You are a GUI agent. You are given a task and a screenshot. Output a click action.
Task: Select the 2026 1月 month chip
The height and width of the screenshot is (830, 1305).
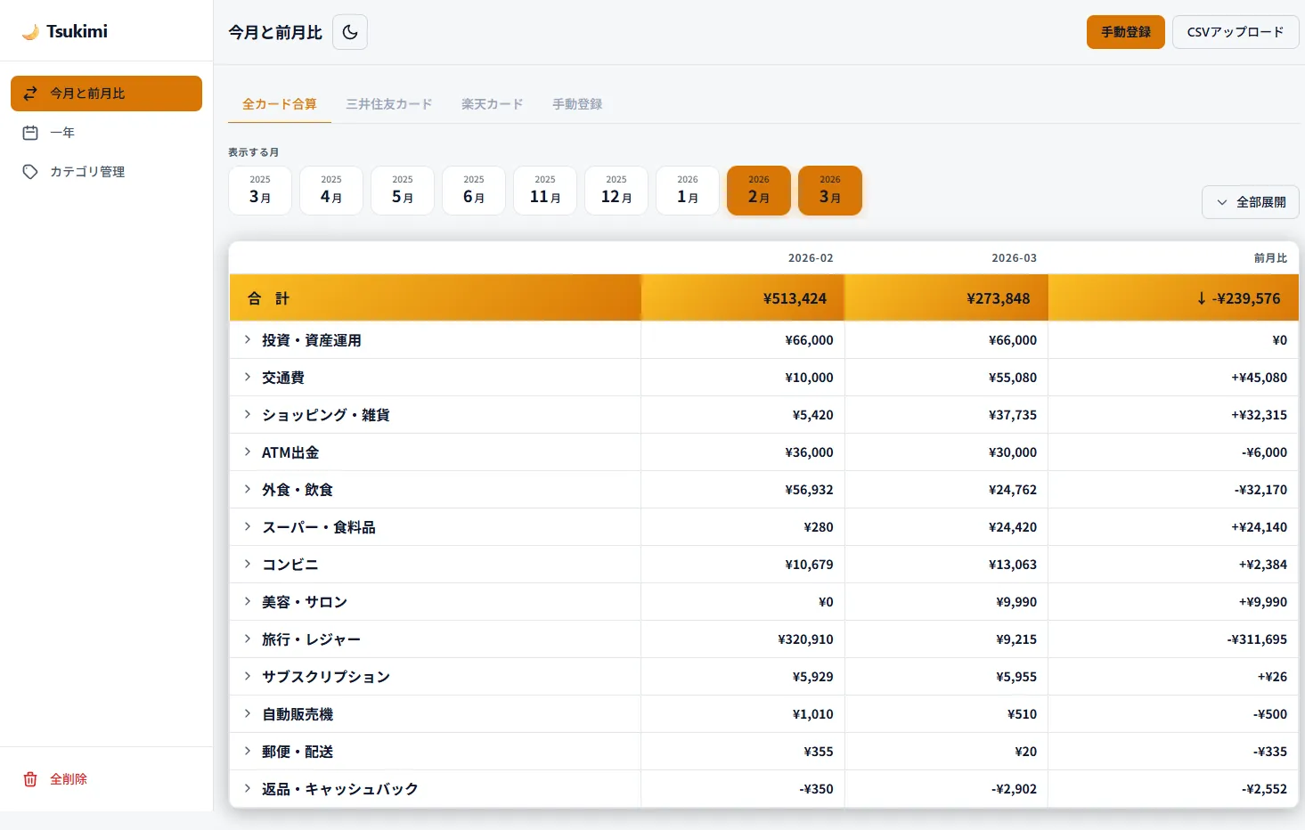(688, 191)
